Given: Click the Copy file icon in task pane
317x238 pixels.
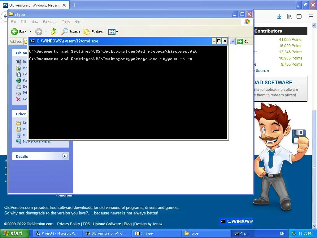Looking at the screenshot, I should click(x=19, y=74).
